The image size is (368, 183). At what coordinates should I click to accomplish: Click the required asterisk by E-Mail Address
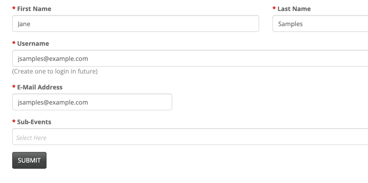(x=14, y=87)
